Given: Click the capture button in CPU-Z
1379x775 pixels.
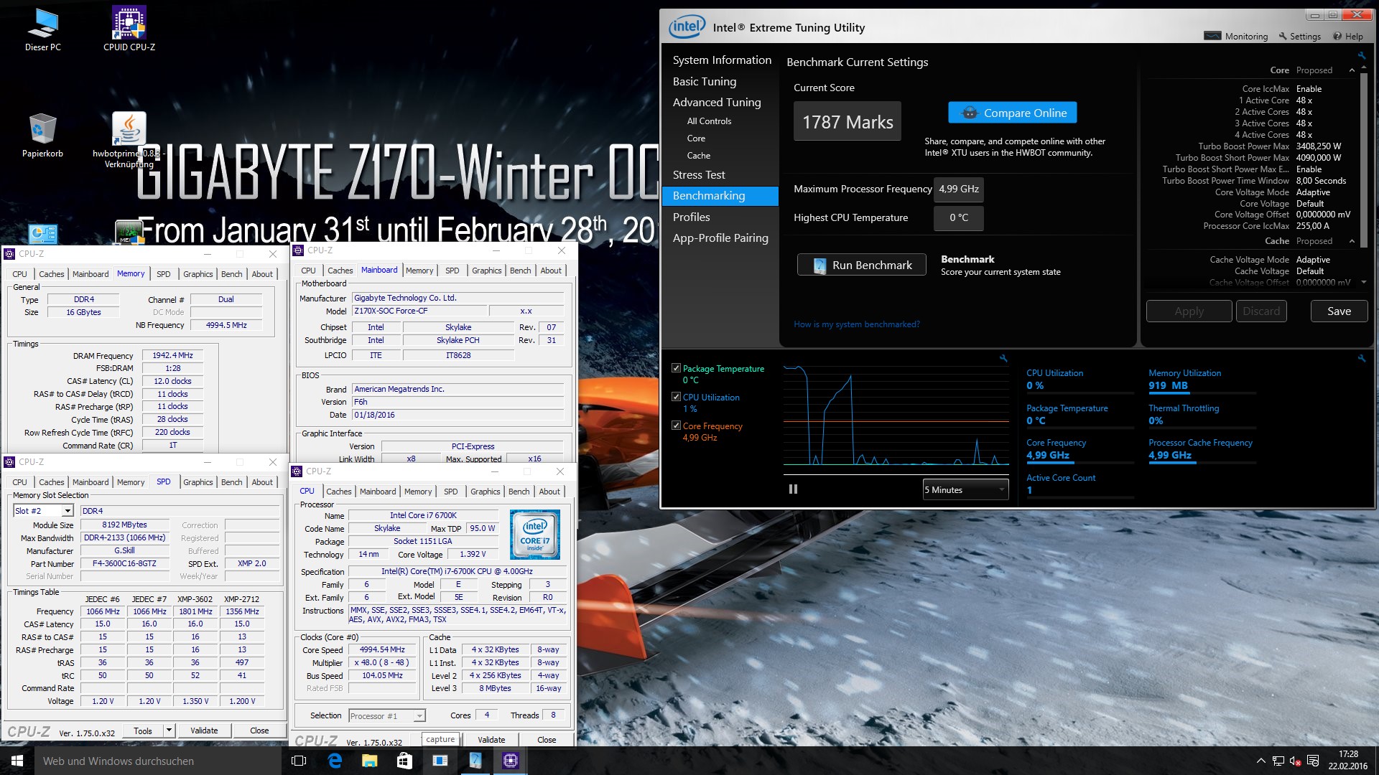Looking at the screenshot, I should (440, 740).
